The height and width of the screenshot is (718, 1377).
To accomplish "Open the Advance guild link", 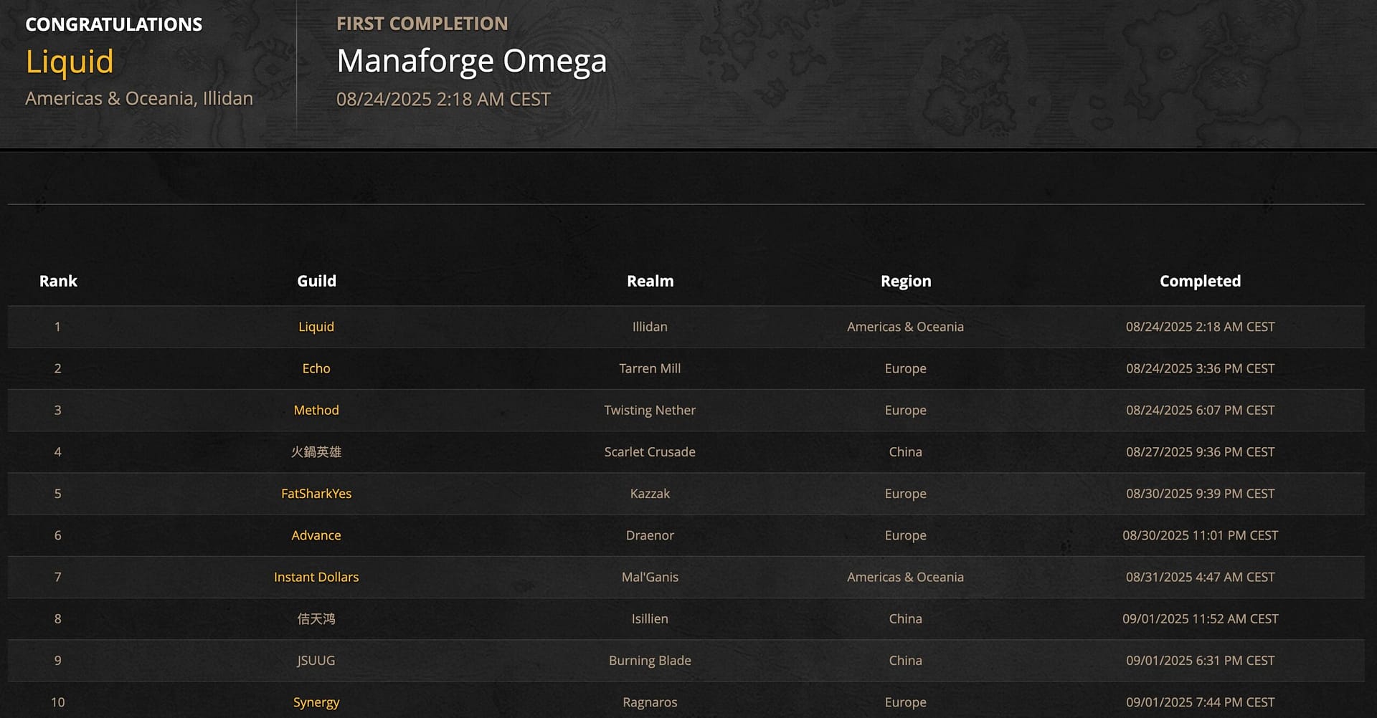I will (x=316, y=535).
